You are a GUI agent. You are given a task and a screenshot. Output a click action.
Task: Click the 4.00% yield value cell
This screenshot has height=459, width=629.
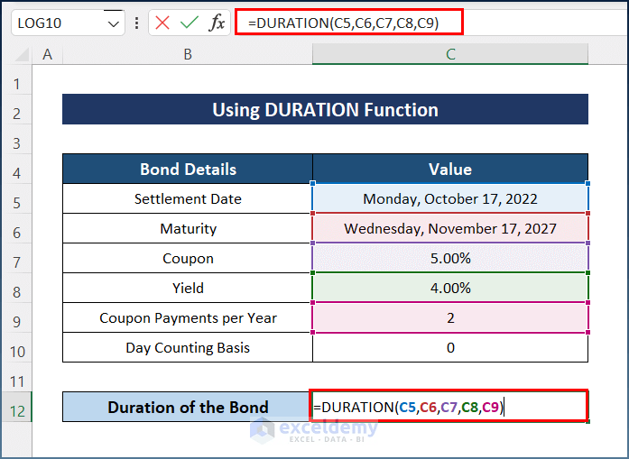click(x=450, y=288)
